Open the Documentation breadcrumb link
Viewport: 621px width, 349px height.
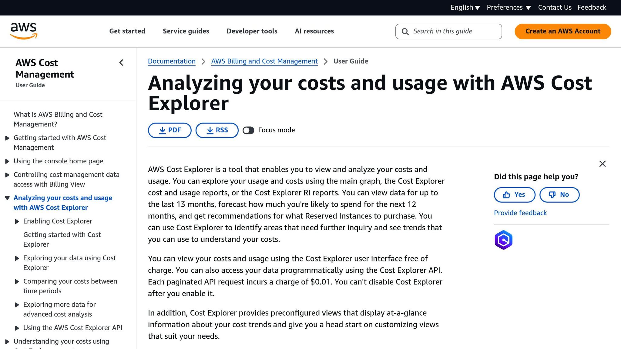172,61
